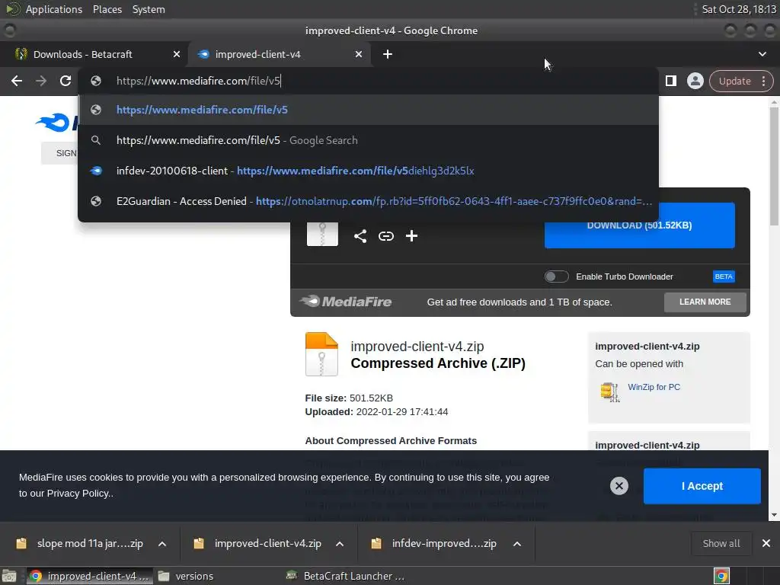Viewport: 780px width, 585px height.
Task: Click the page vertical scrollbar
Action: click(x=774, y=165)
